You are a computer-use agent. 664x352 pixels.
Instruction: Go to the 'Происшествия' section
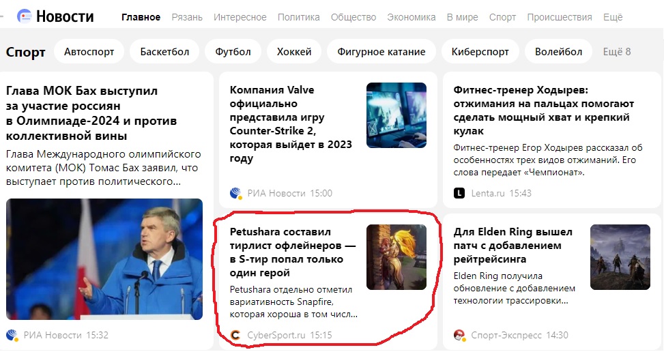click(560, 17)
